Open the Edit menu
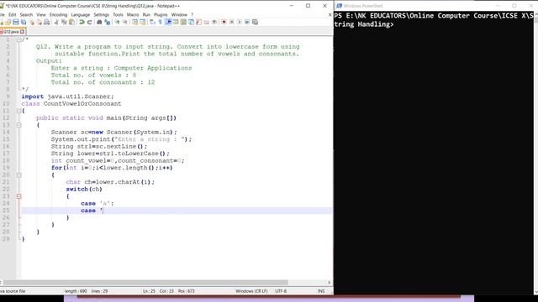The width and height of the screenshot is (538, 302). 13,15
